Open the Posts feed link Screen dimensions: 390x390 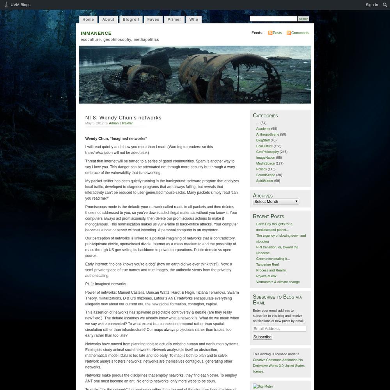pos(277,33)
